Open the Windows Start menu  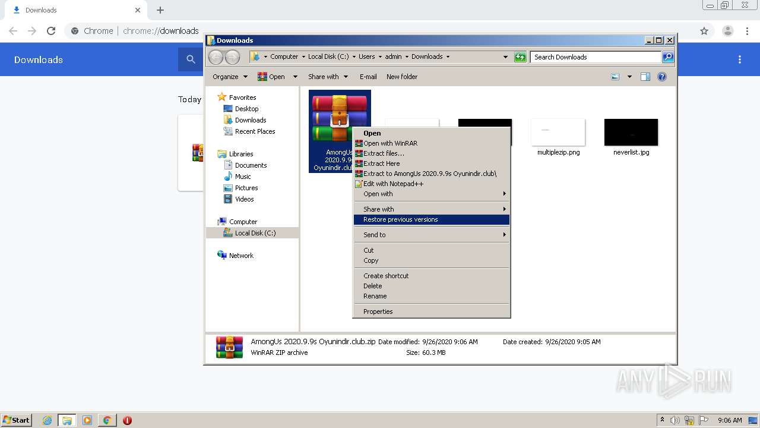[x=16, y=420]
